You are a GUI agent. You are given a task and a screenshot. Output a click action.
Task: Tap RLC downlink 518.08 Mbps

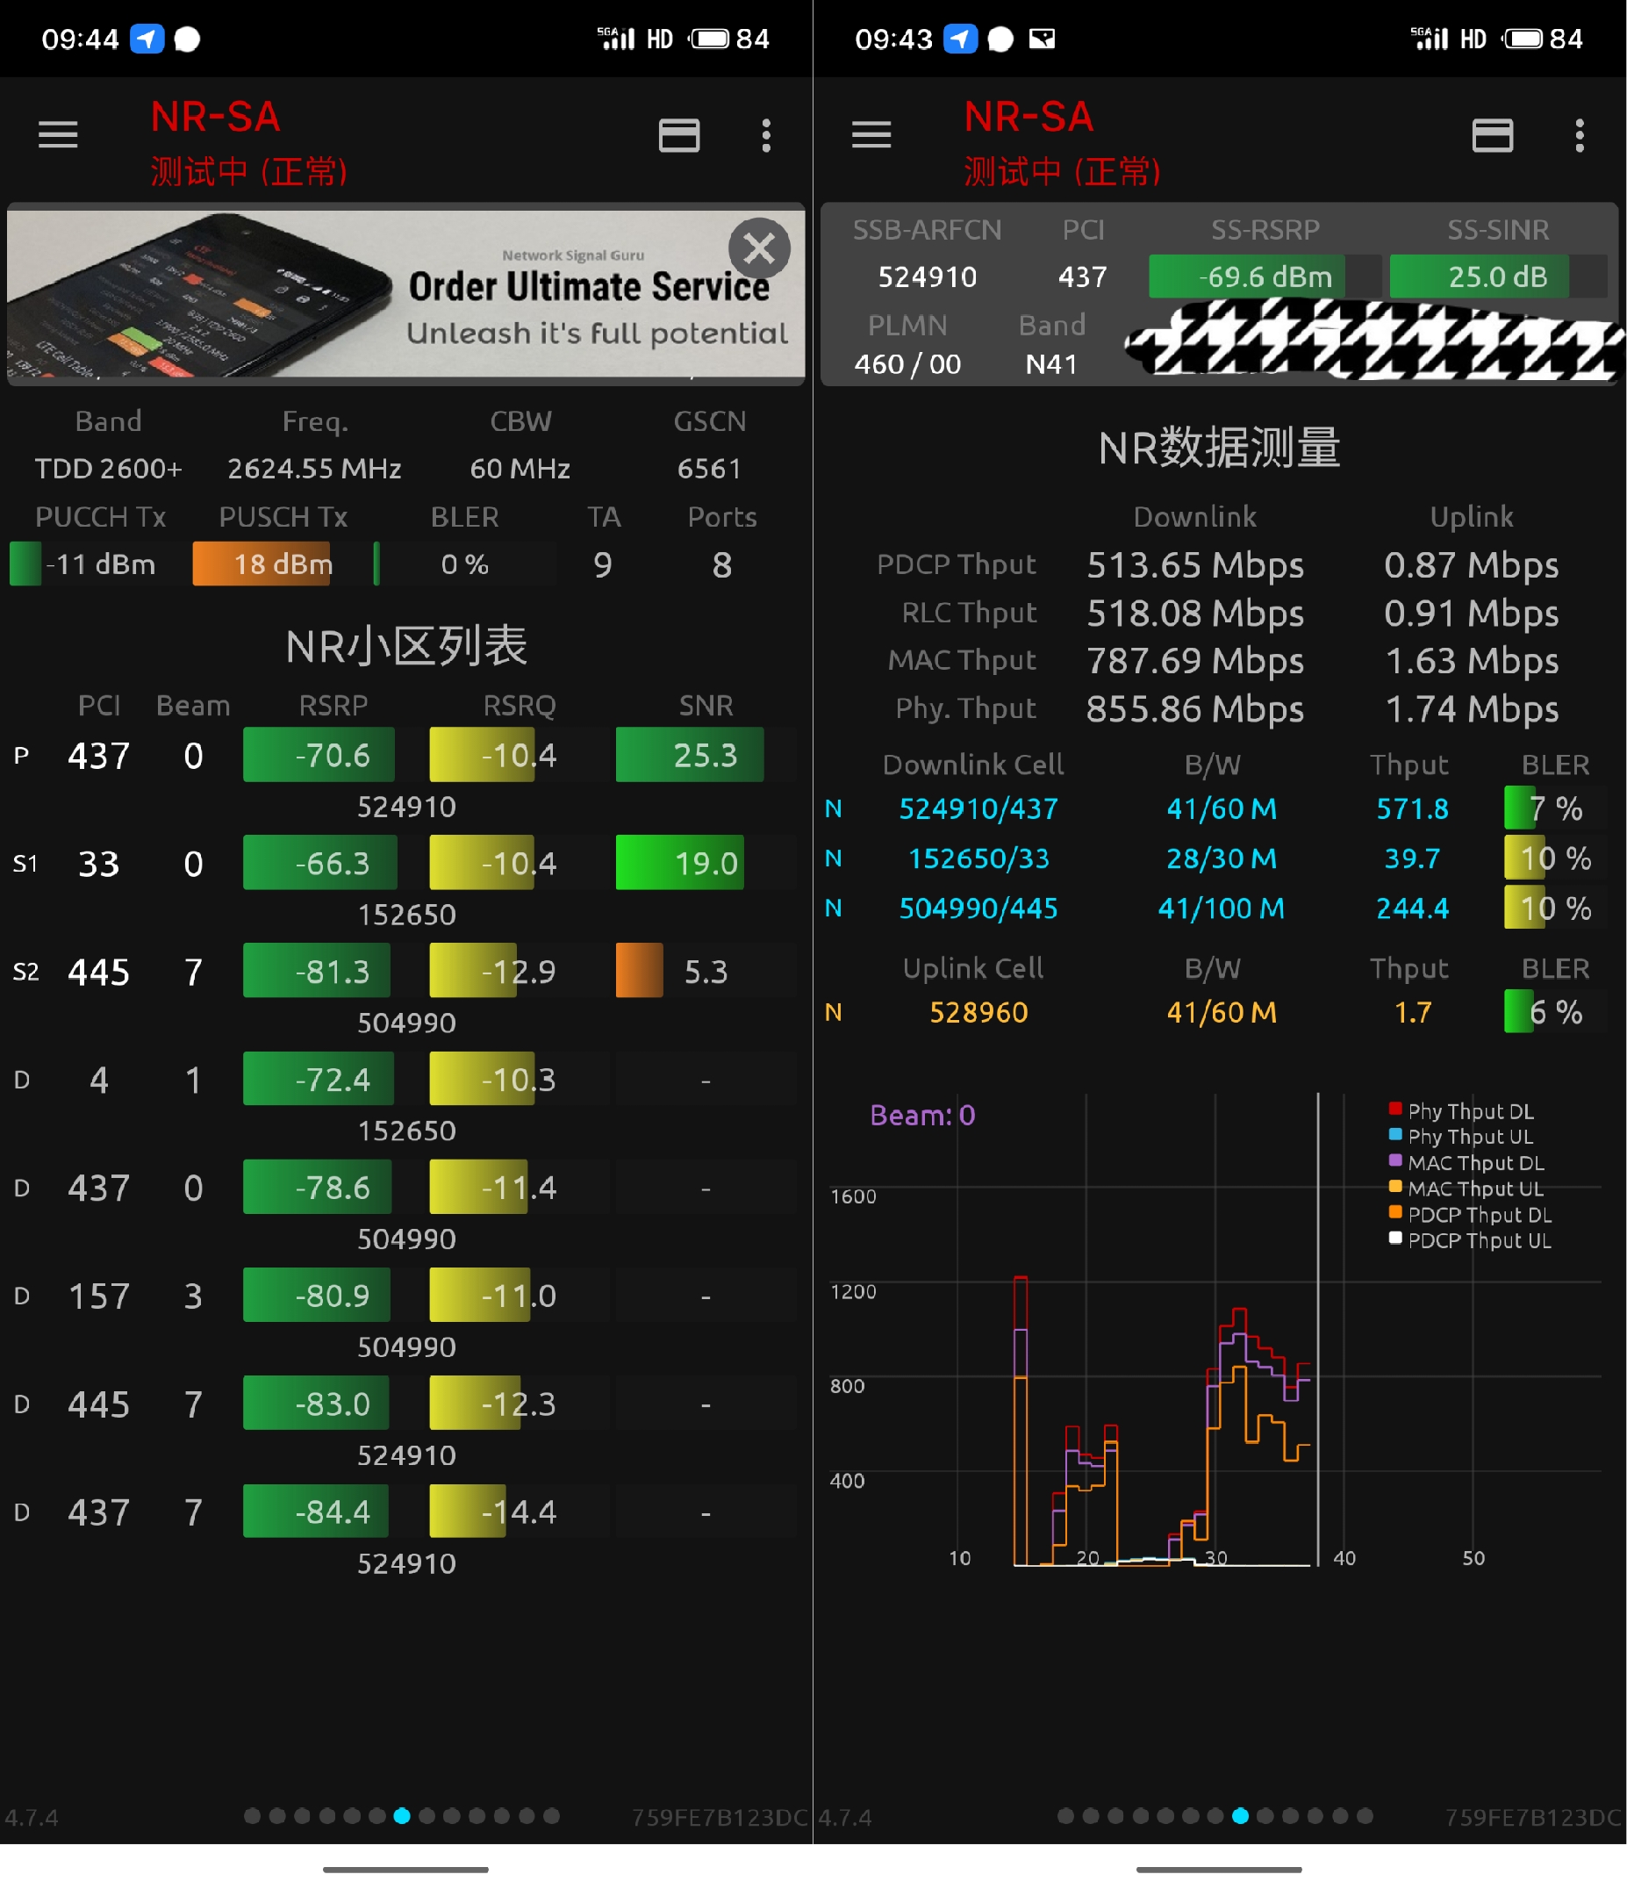[x=1195, y=613]
